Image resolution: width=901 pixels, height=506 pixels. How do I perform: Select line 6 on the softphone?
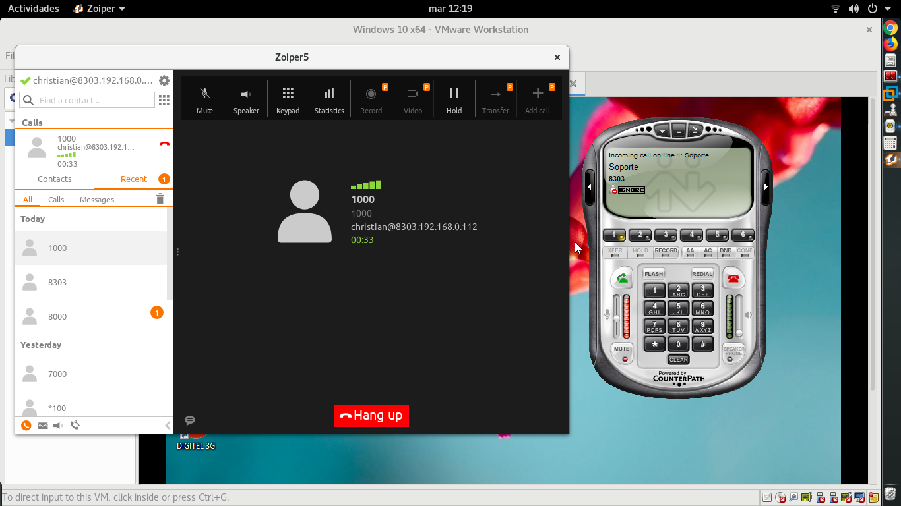pyautogui.click(x=743, y=235)
